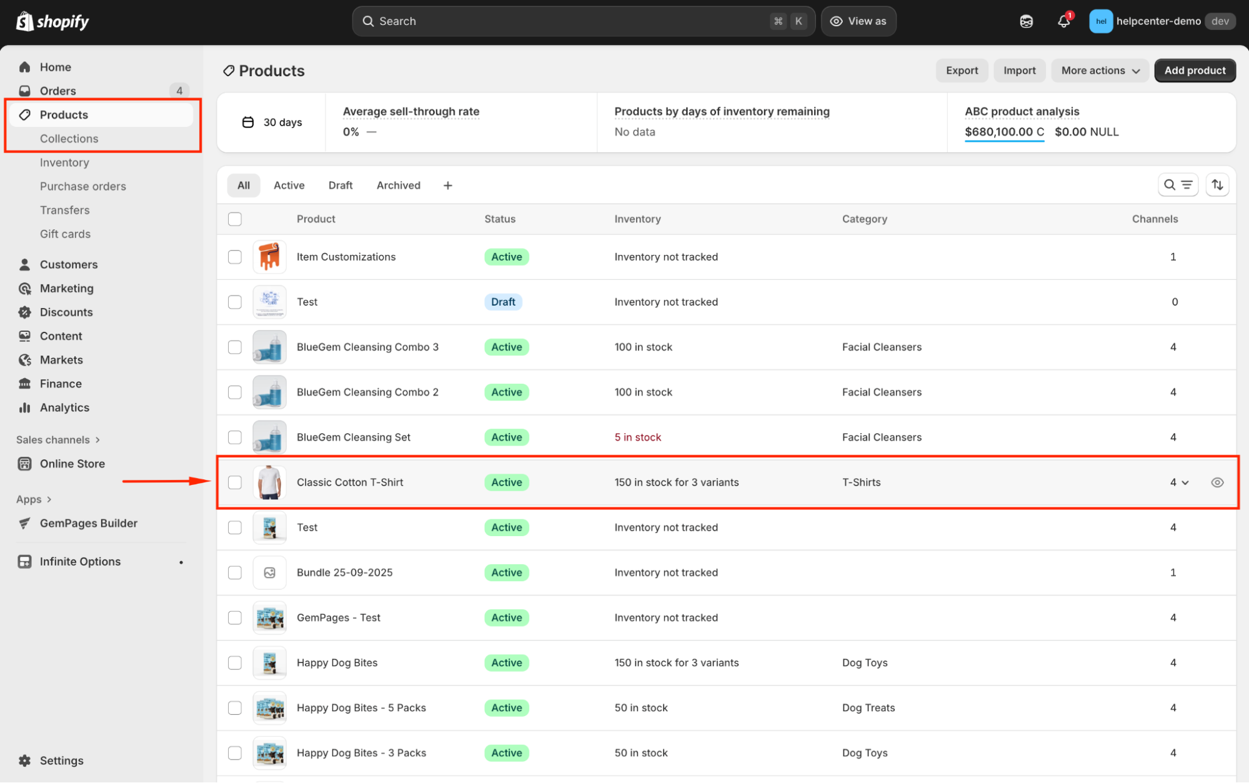Image resolution: width=1249 pixels, height=783 pixels.
Task: Click the Export button
Action: 961,71
